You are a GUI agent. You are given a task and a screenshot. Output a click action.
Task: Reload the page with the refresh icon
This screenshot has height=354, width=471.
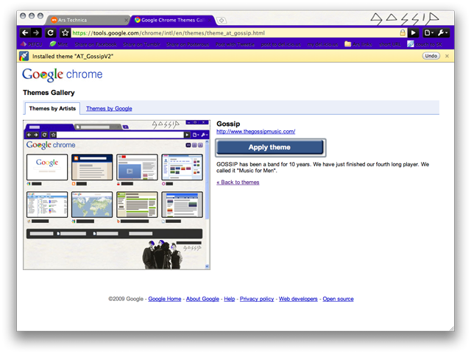pos(51,33)
